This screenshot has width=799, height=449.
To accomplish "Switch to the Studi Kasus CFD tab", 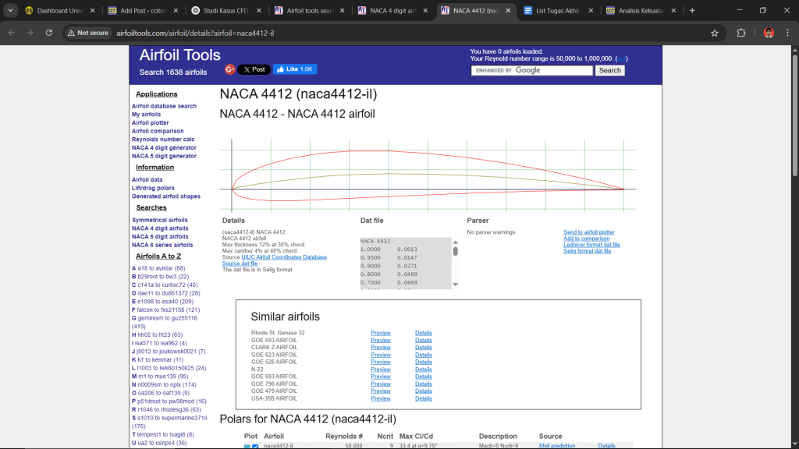I will 224,11.
